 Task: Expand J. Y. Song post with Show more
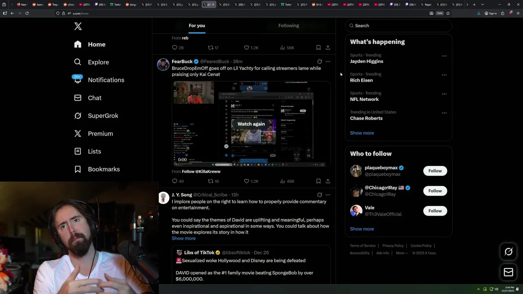pos(183,238)
